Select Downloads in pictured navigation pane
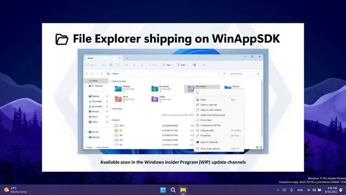 [96, 101]
